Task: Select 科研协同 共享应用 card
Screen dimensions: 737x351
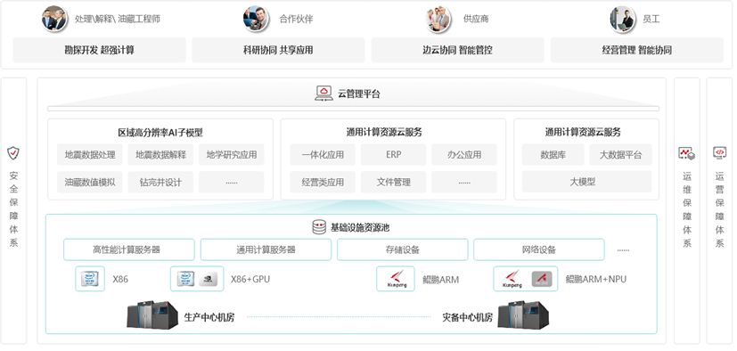Action: [278, 50]
